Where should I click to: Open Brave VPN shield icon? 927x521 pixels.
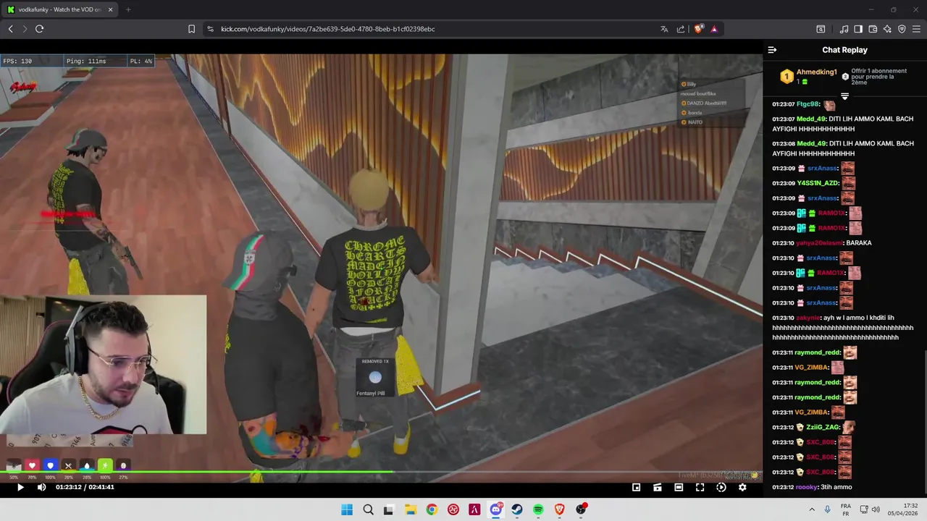click(902, 29)
